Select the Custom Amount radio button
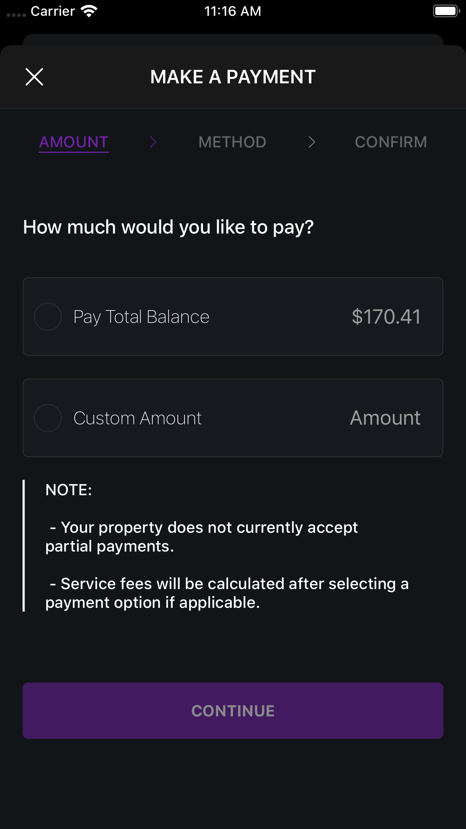 (48, 418)
